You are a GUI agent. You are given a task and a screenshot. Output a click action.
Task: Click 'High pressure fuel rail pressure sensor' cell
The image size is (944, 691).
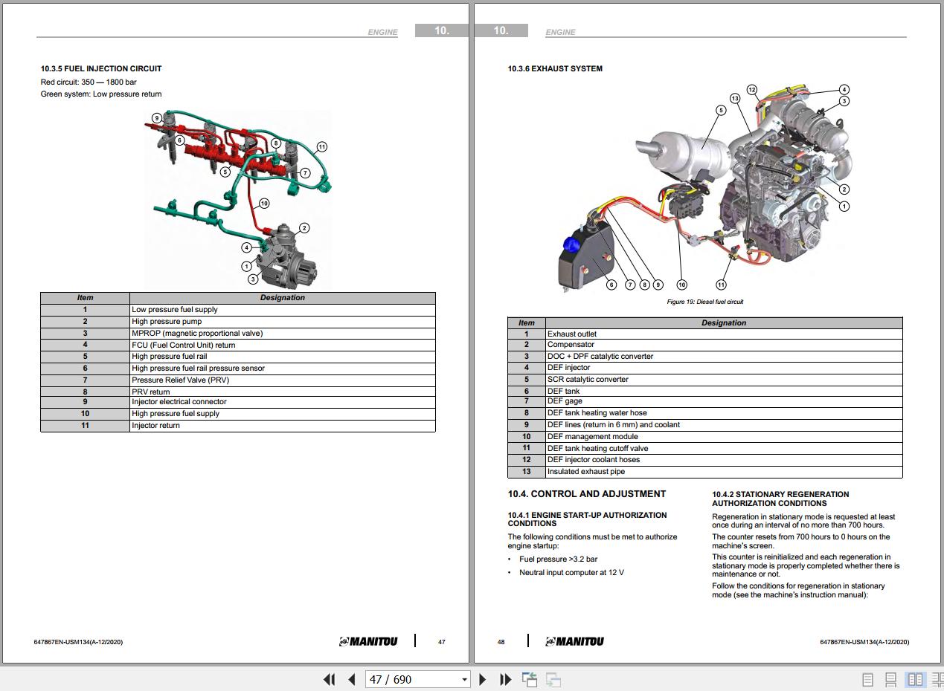[283, 368]
